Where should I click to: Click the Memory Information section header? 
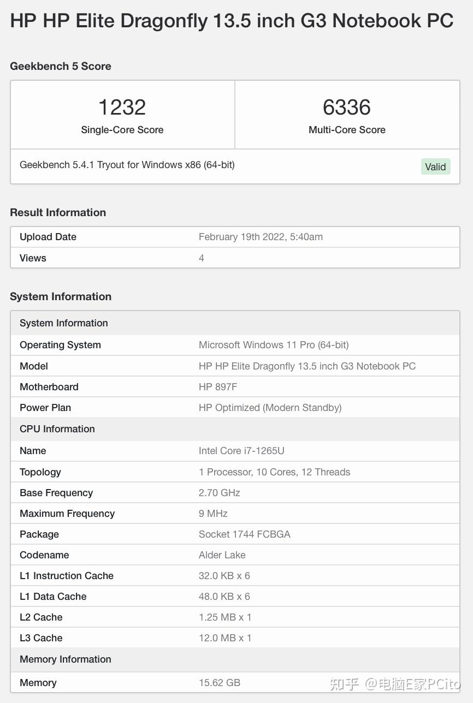pos(66,659)
